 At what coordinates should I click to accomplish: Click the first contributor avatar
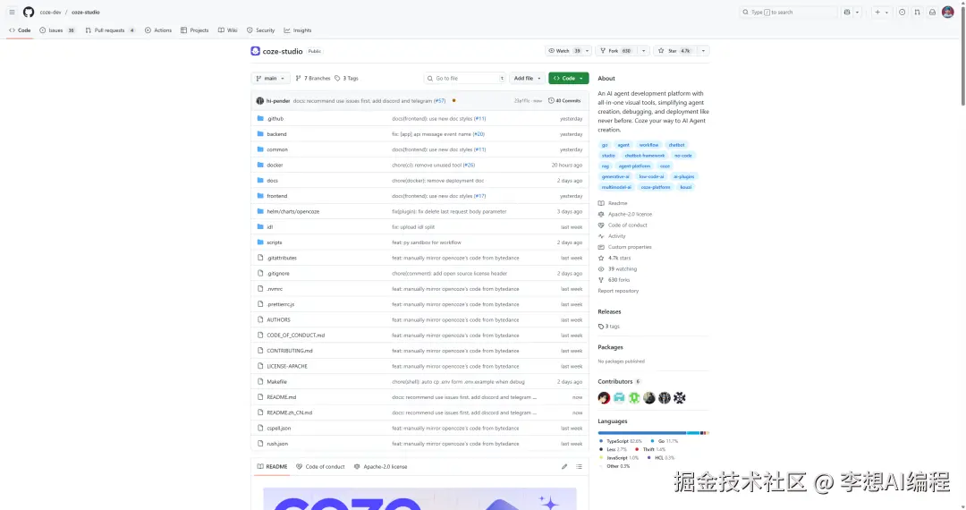click(604, 398)
